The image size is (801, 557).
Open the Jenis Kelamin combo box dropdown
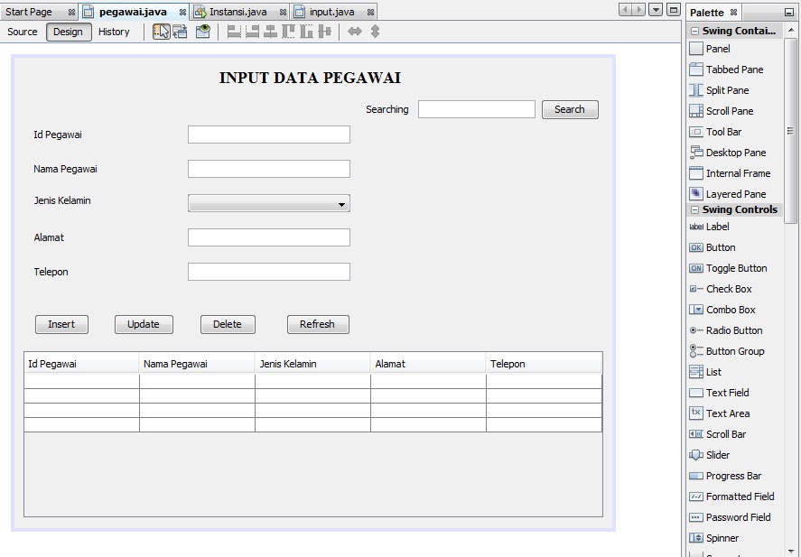(x=342, y=204)
